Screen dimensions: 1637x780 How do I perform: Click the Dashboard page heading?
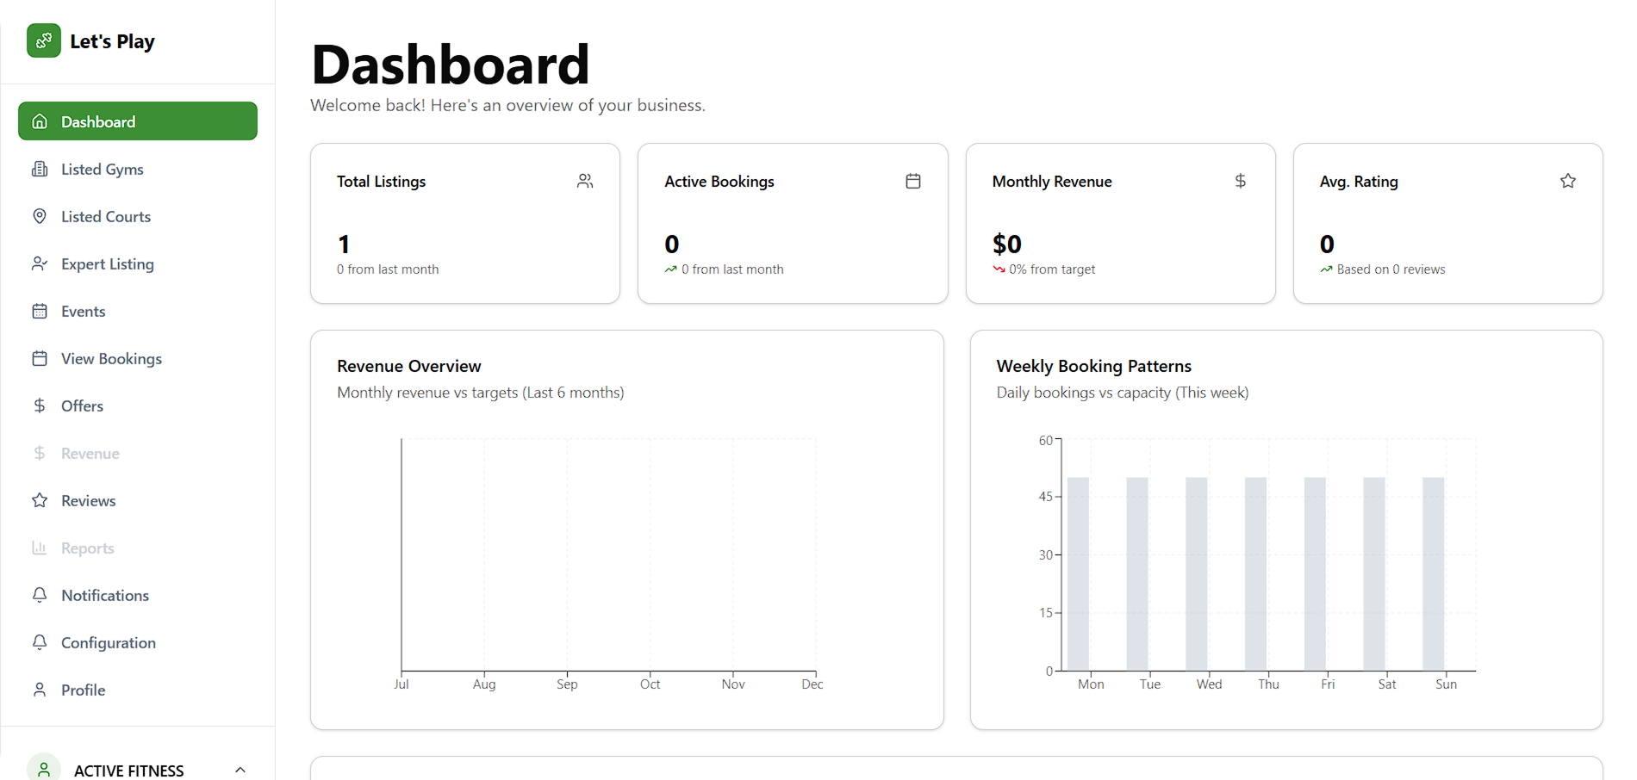[x=451, y=65]
